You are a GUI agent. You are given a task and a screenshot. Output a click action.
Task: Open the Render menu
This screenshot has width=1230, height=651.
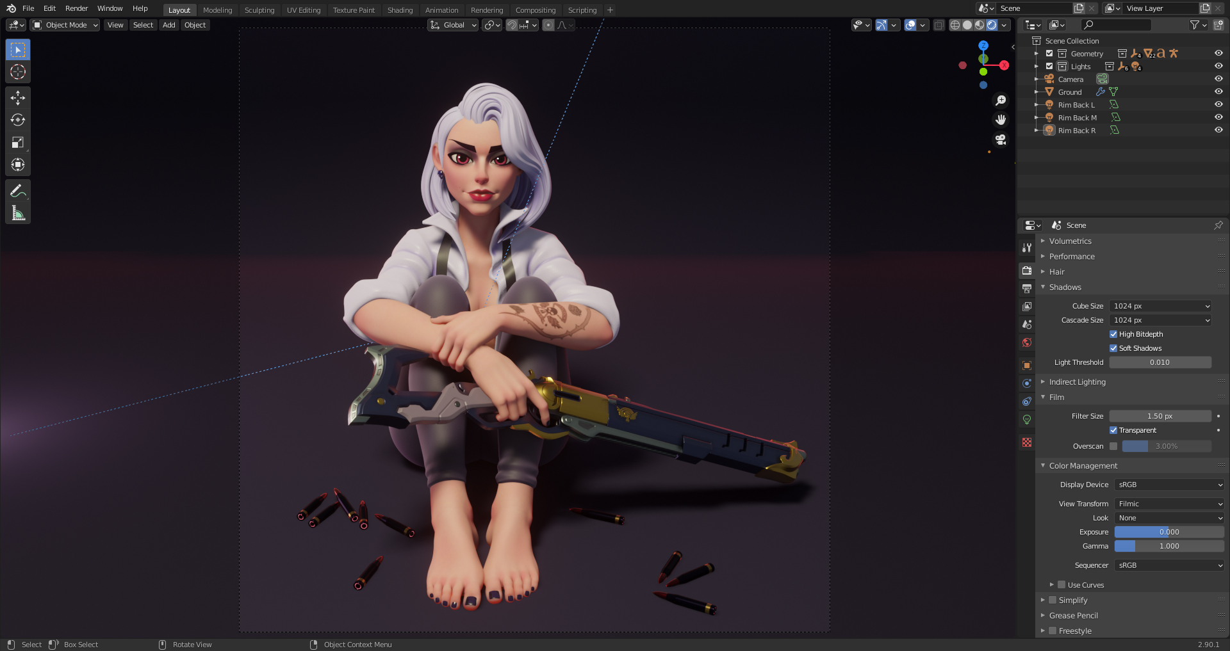[76, 8]
